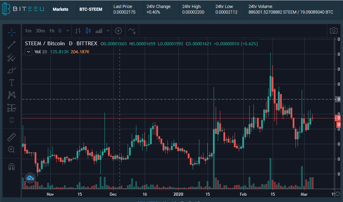The image size is (343, 202).
Task: Collapse the Vol indicator legend chevron
Action: point(28,52)
